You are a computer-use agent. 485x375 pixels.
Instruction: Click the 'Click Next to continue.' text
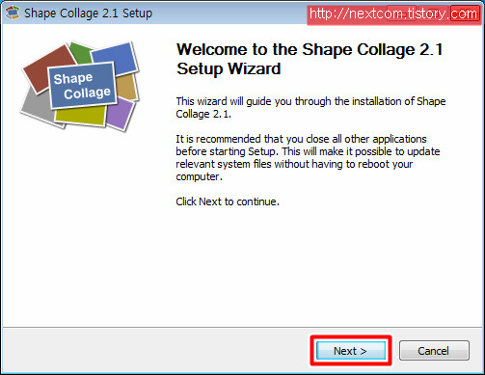coord(228,201)
